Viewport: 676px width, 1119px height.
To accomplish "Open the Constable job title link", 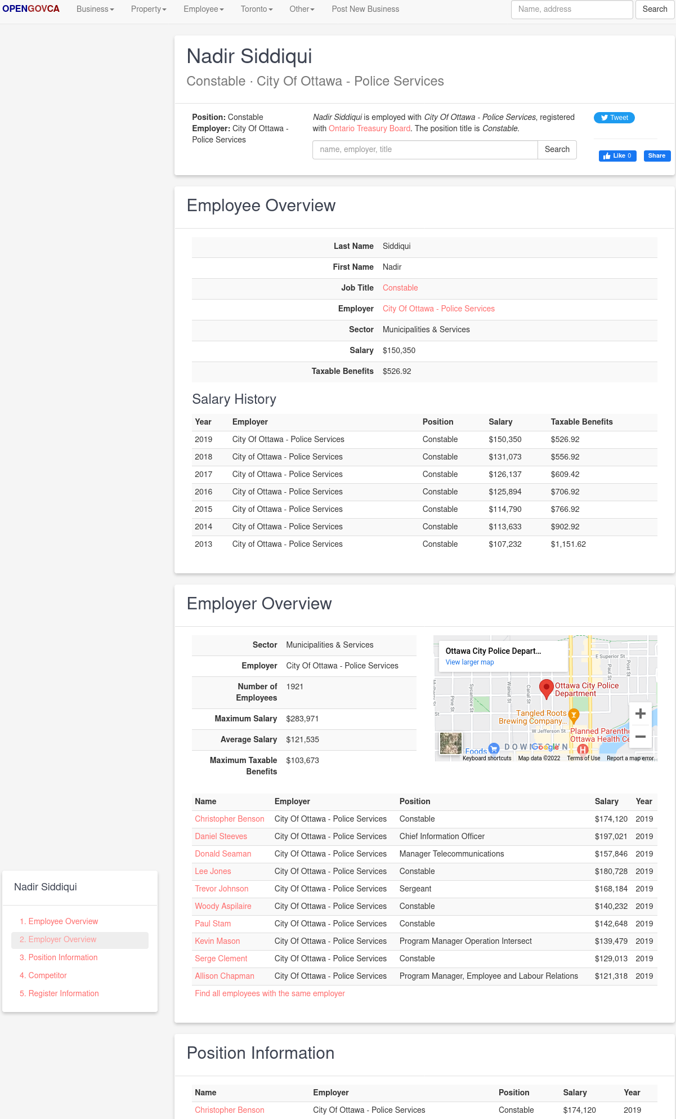I will click(400, 288).
